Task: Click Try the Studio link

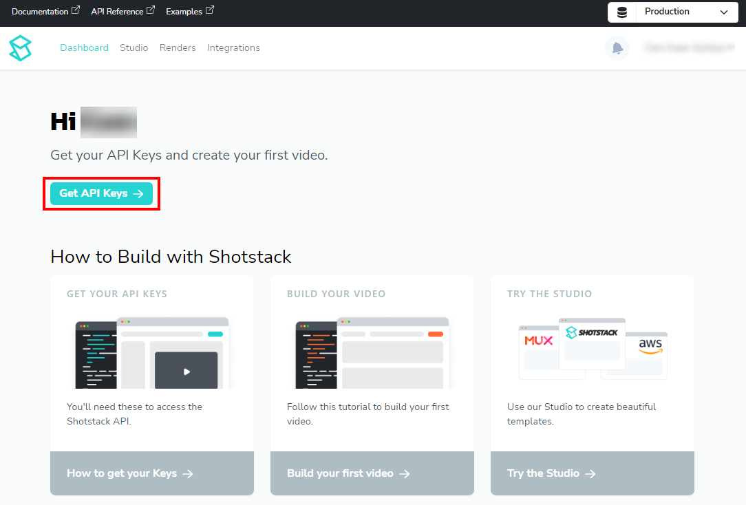Action: [551, 473]
